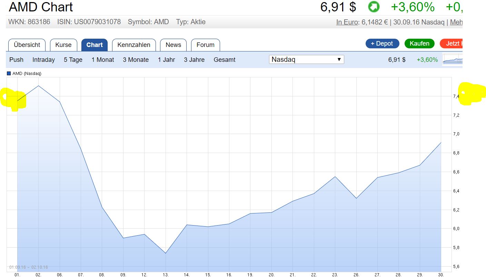
Task: Click the green arrow trend icon
Action: tap(374, 7)
